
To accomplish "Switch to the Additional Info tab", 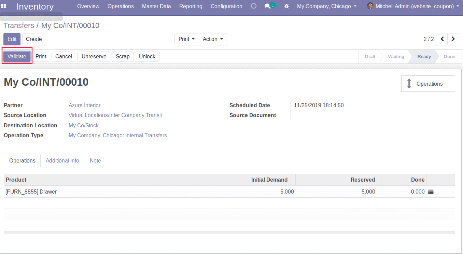I will pyautogui.click(x=62, y=160).
